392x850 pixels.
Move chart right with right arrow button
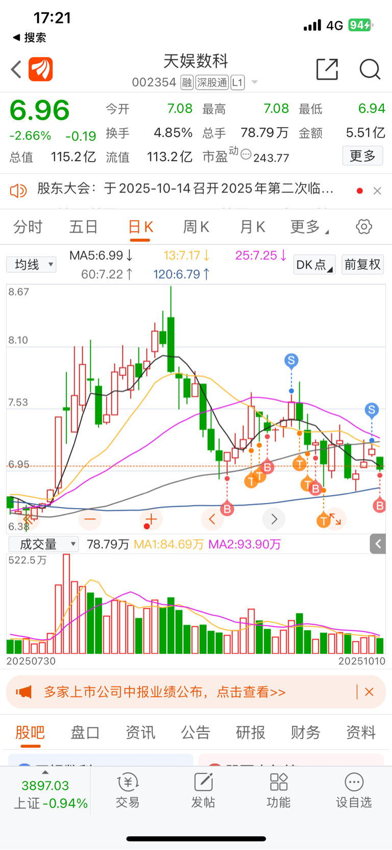point(274,519)
